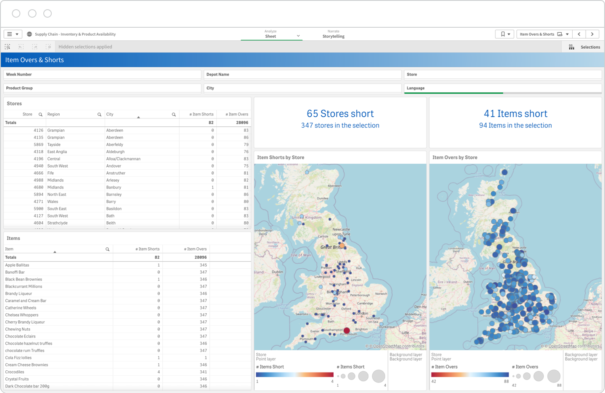
Task: Open the hamburger navigation menu
Action: 13,34
